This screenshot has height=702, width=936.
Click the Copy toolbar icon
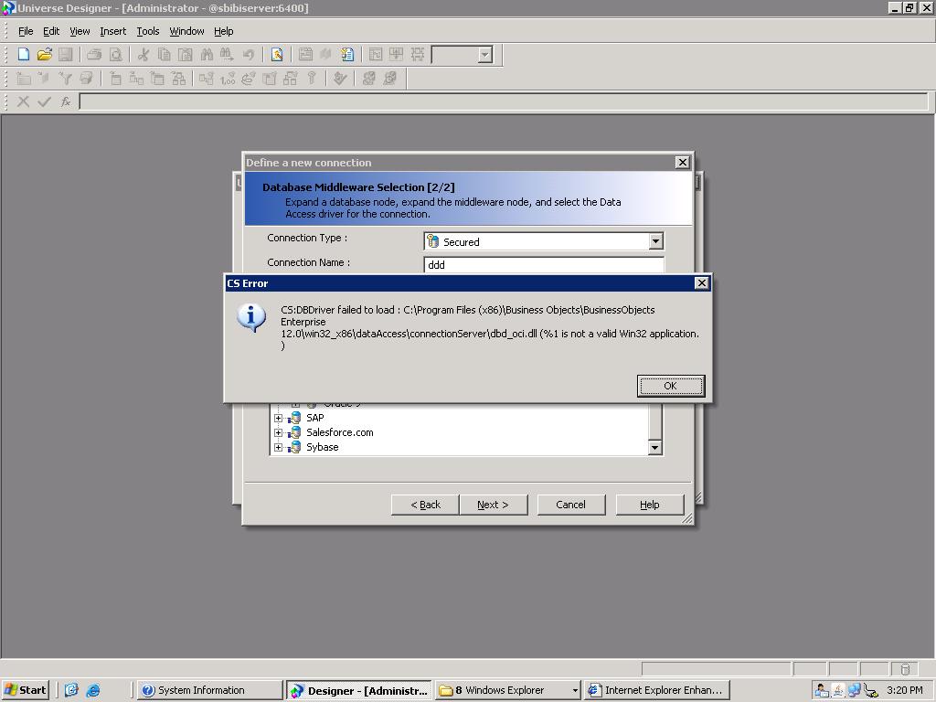coord(165,55)
